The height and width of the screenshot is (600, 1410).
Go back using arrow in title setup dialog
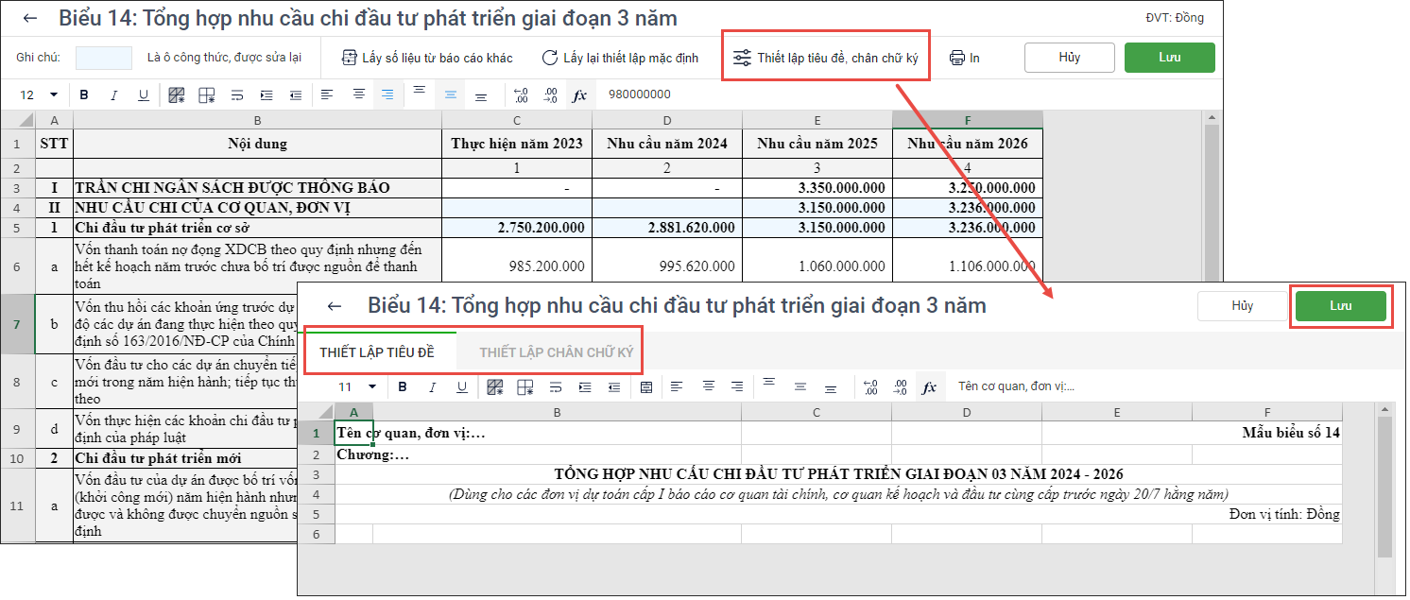[x=334, y=305]
